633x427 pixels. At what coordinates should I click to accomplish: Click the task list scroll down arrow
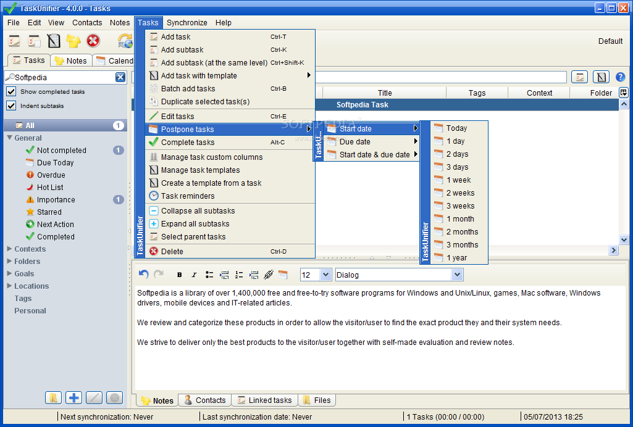pyautogui.click(x=624, y=240)
